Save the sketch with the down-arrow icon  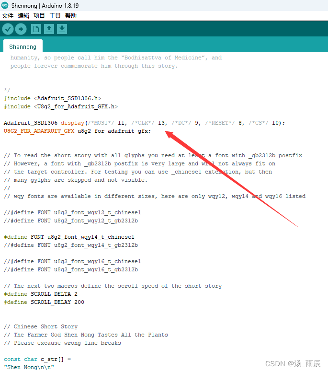click(62, 29)
